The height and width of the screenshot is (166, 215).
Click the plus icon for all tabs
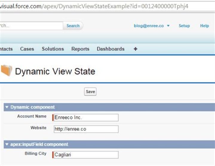[135, 49]
